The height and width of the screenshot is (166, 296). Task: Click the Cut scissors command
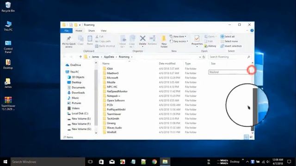(99, 36)
